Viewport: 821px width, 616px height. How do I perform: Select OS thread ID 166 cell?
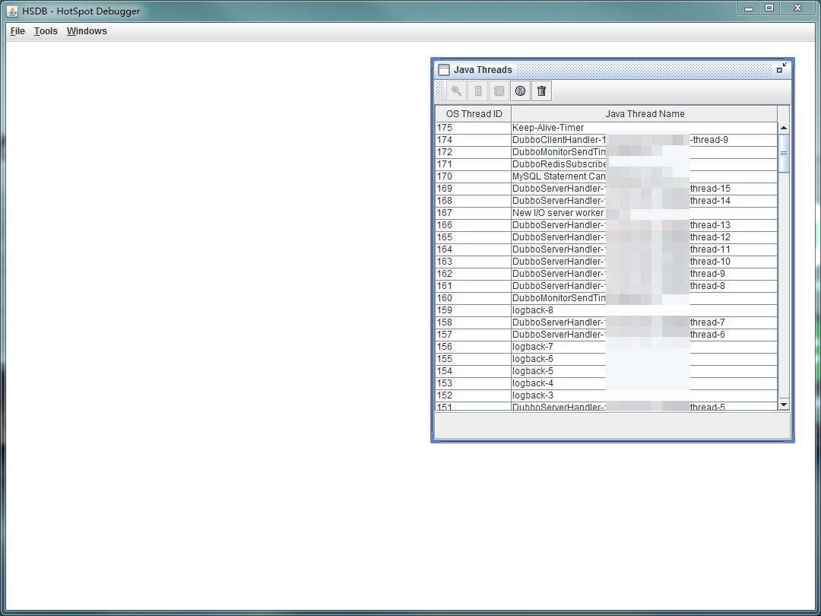click(474, 225)
